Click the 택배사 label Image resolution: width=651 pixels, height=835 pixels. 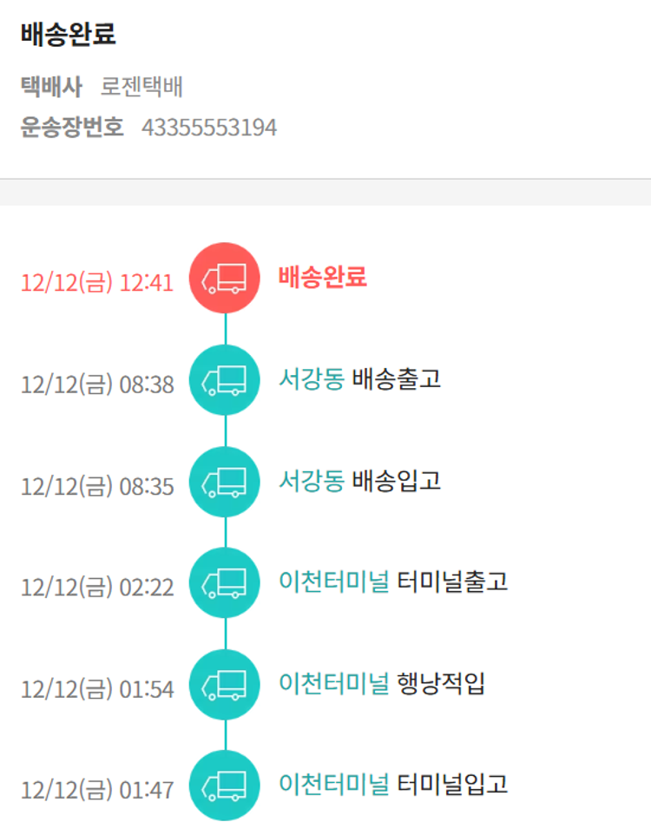tap(51, 87)
